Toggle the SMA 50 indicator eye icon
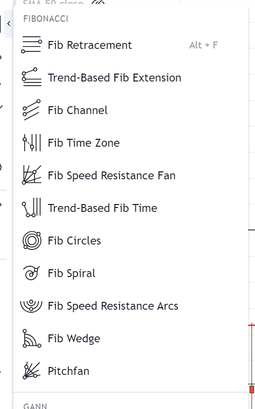This screenshot has height=409, width=255. tap(98, 2)
